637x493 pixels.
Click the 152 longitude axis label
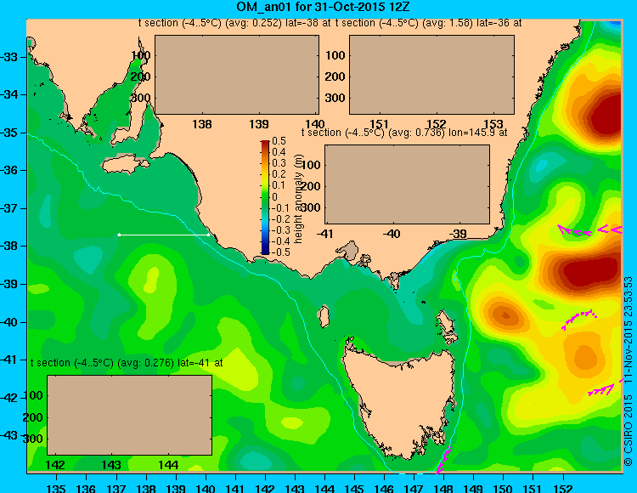click(x=562, y=488)
